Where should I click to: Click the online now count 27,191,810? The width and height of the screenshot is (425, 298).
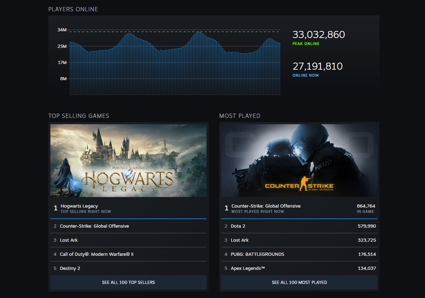pyautogui.click(x=317, y=66)
